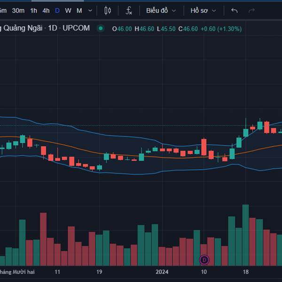
Task: Select the daily D timeframe
Action: click(57, 11)
